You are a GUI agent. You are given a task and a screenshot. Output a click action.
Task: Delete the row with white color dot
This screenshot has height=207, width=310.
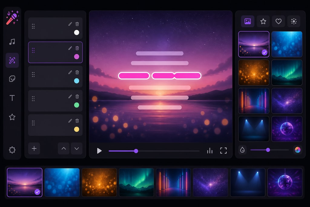[x=77, y=24]
